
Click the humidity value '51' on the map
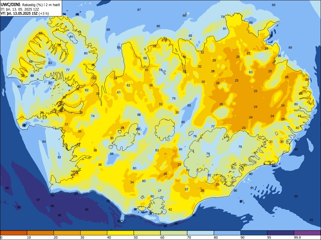80,32
